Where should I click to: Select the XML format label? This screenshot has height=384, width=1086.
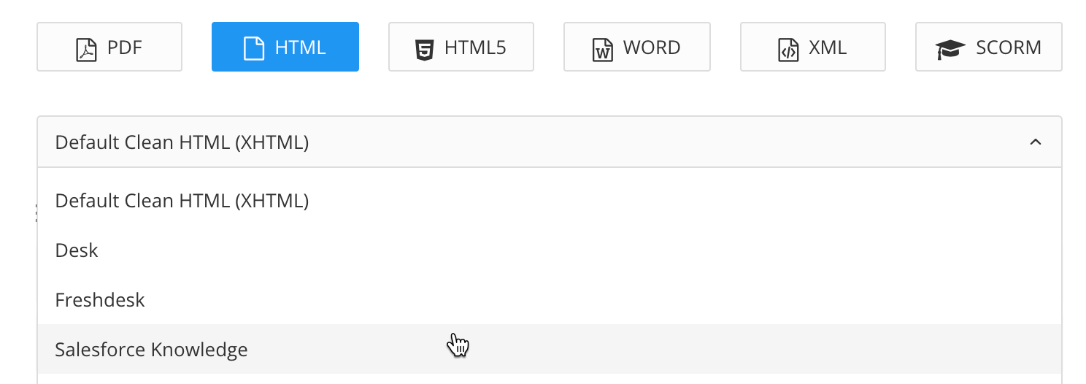point(828,47)
